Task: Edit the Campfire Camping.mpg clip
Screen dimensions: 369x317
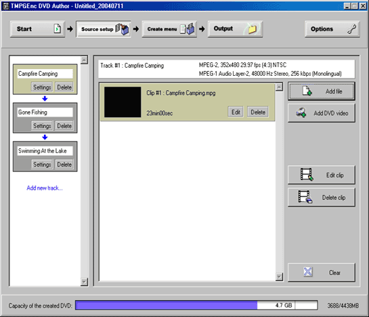Action: point(236,112)
